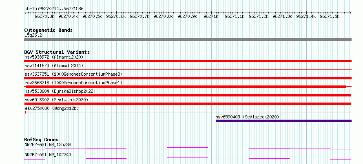Open the esv2750080 (Wong2012b) variant label
Viewport: 363px width, 164px height.
click(52, 108)
